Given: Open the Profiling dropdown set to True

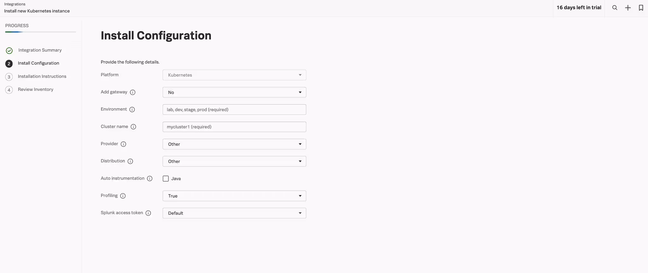Looking at the screenshot, I should click(x=234, y=196).
